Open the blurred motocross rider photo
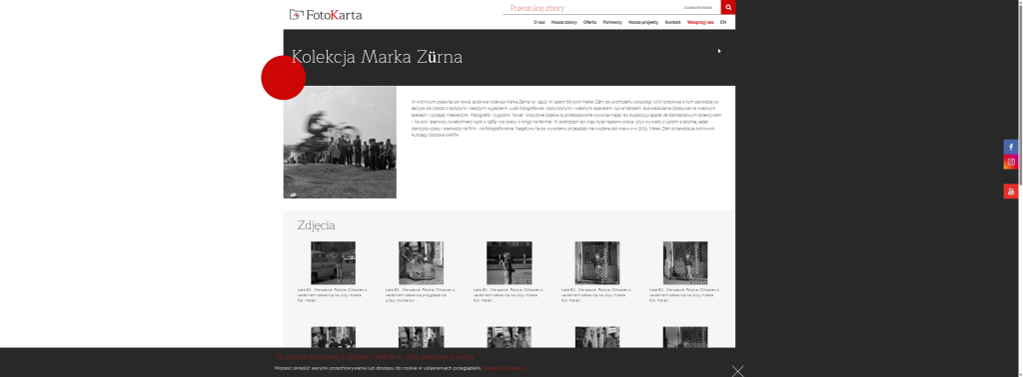The image size is (1023, 377). click(340, 142)
